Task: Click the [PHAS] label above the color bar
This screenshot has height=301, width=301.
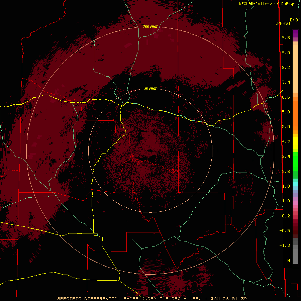Action: pyautogui.click(x=283, y=23)
